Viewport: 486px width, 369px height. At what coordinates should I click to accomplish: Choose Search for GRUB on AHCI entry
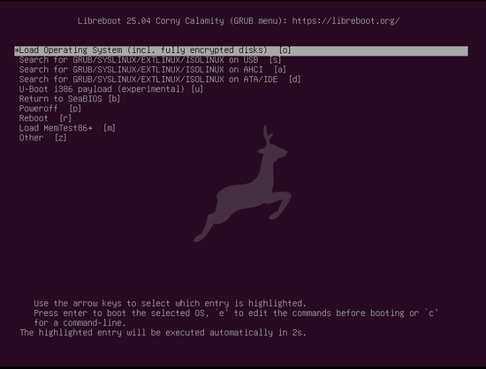[x=153, y=70]
